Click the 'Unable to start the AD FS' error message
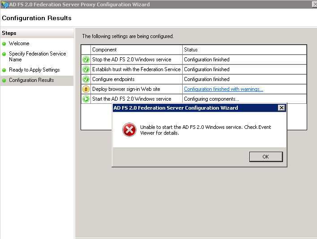Viewport: 317px width, 239px height. point(206,130)
